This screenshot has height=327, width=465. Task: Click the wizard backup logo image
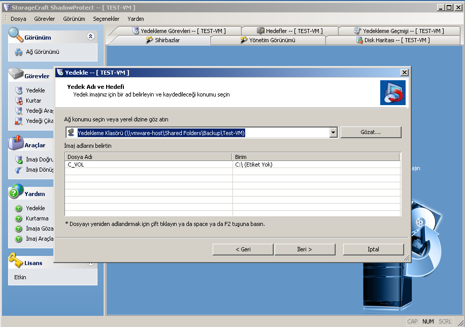(x=392, y=92)
